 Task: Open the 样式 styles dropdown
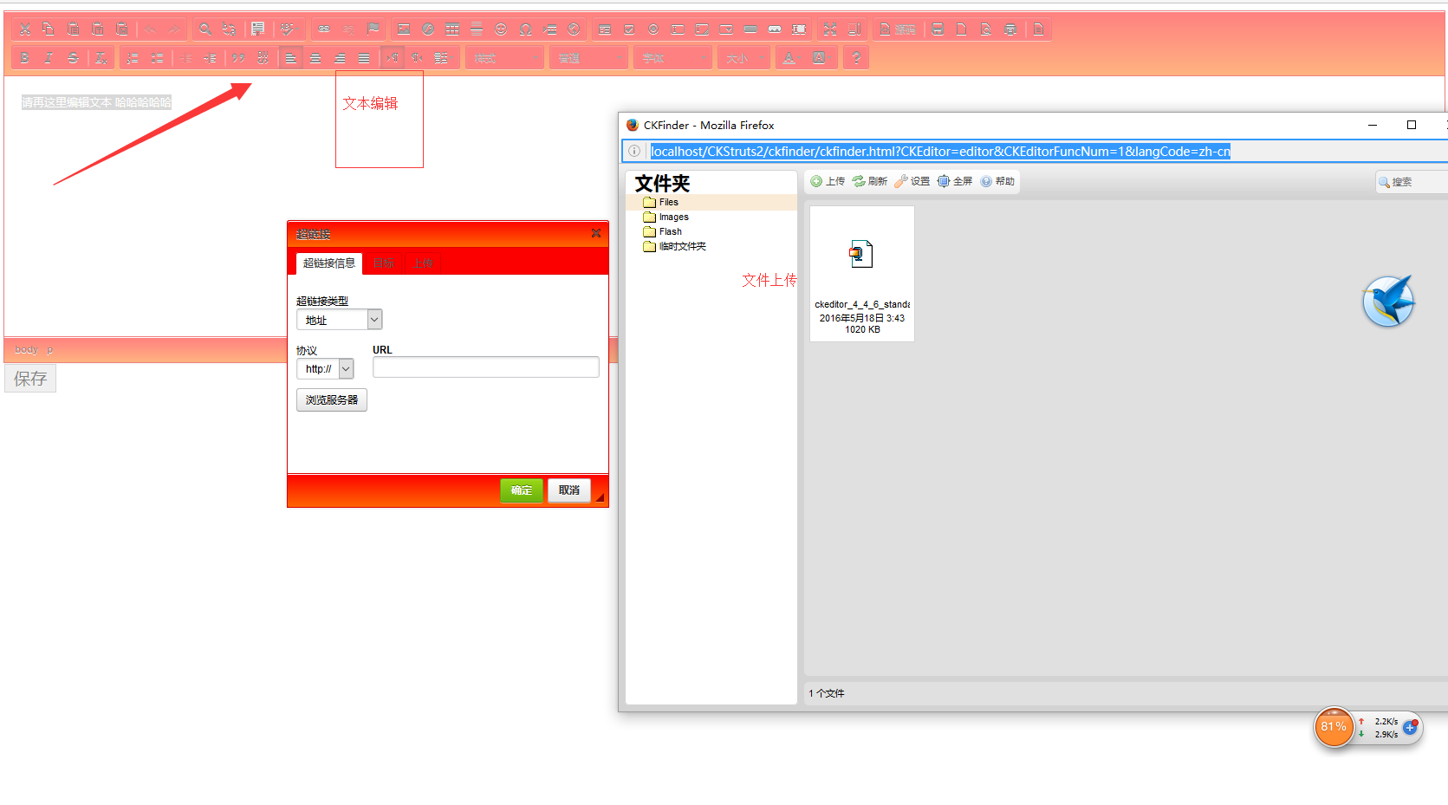tap(505, 58)
